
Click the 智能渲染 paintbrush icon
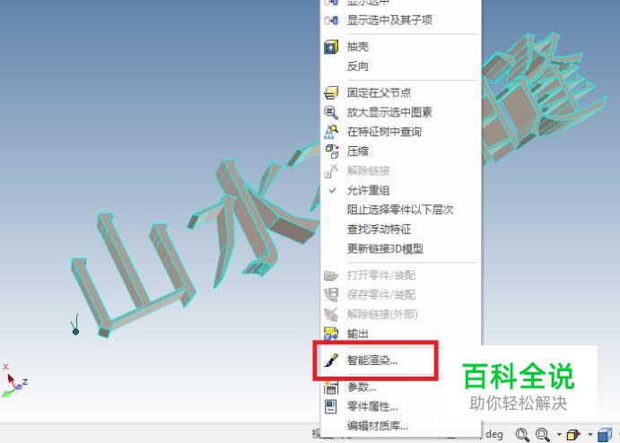[331, 360]
